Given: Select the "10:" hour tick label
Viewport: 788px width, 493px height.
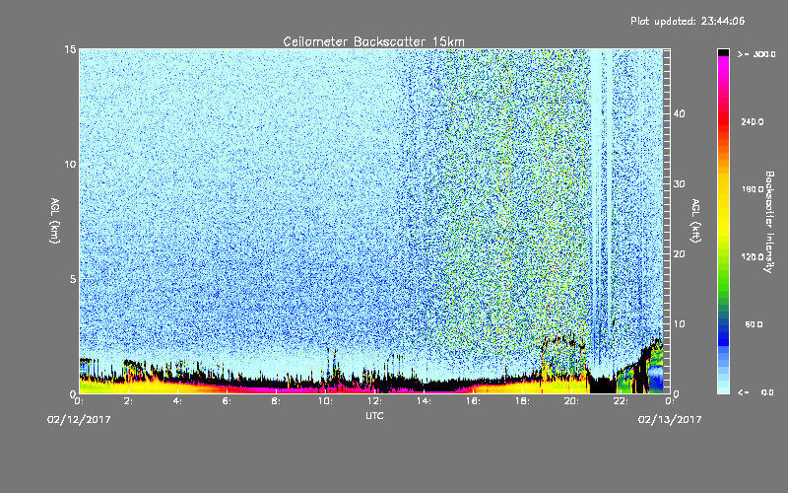Looking at the screenshot, I should tap(325, 401).
